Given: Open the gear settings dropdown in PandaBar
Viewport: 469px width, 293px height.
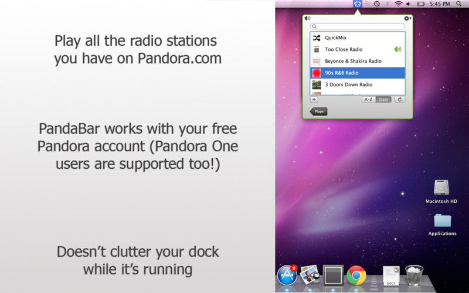Looking at the screenshot, I should [407, 18].
